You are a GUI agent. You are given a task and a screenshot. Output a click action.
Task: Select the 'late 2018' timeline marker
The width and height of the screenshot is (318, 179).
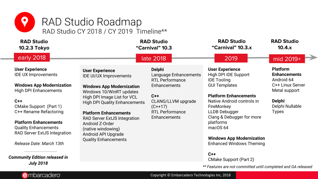point(154,58)
